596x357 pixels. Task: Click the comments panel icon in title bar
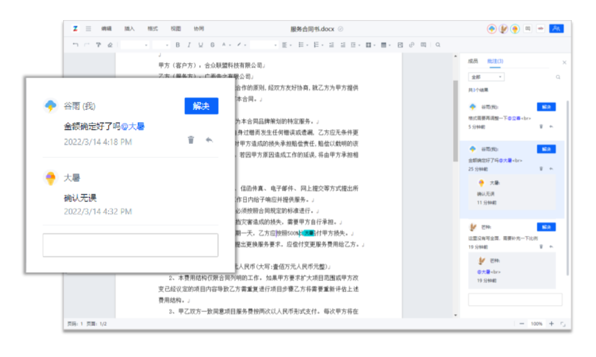click(527, 28)
